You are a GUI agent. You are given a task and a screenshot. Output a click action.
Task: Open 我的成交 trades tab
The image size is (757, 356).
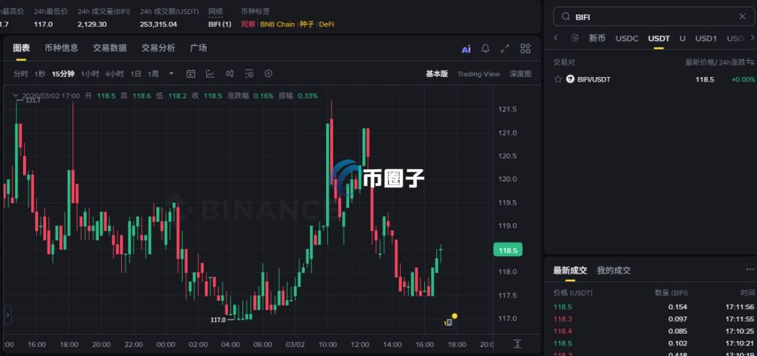[613, 270]
